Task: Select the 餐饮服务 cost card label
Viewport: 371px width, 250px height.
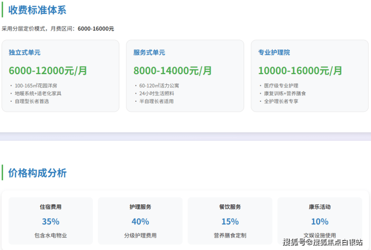Action: click(x=230, y=207)
